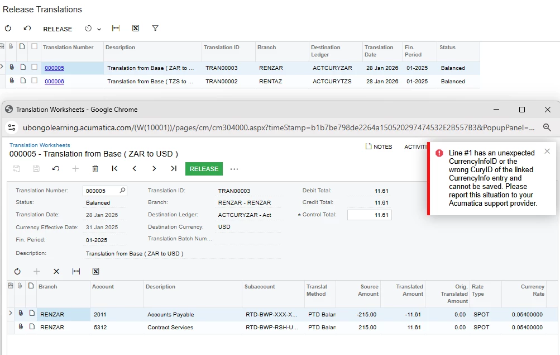Open attachments for Accounts Payable line
560x355 pixels.
coord(21,313)
